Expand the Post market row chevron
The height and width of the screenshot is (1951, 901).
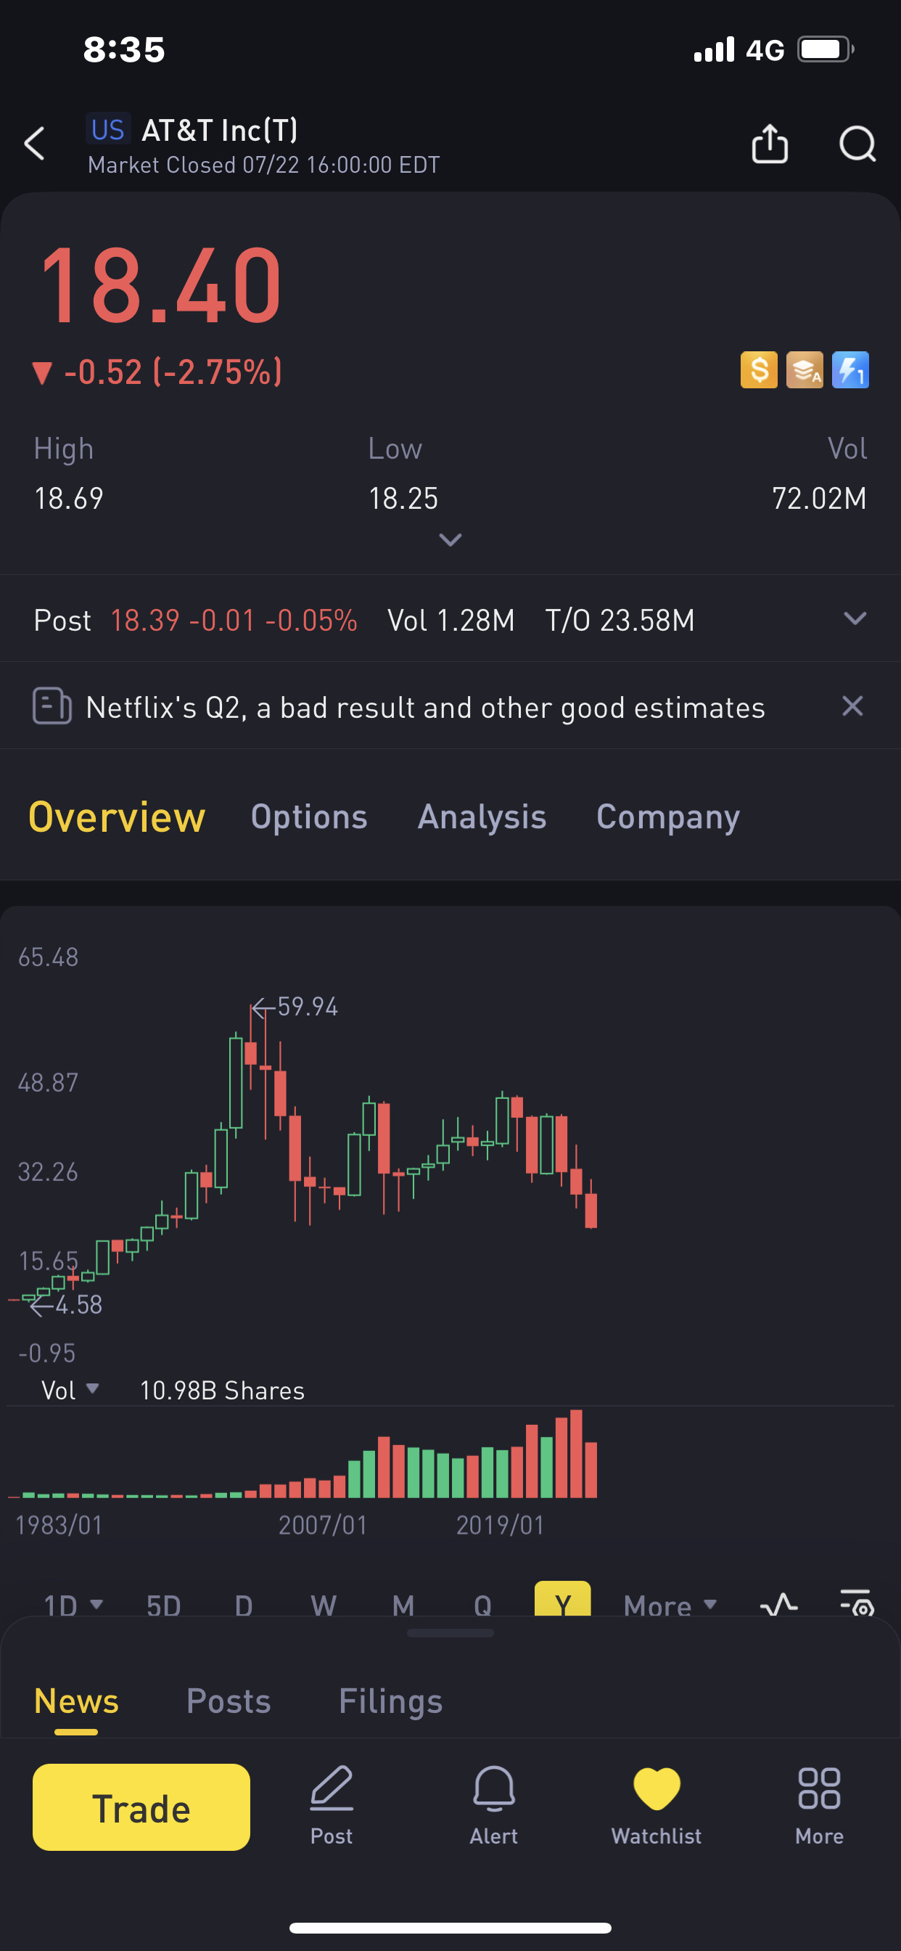pyautogui.click(x=855, y=619)
